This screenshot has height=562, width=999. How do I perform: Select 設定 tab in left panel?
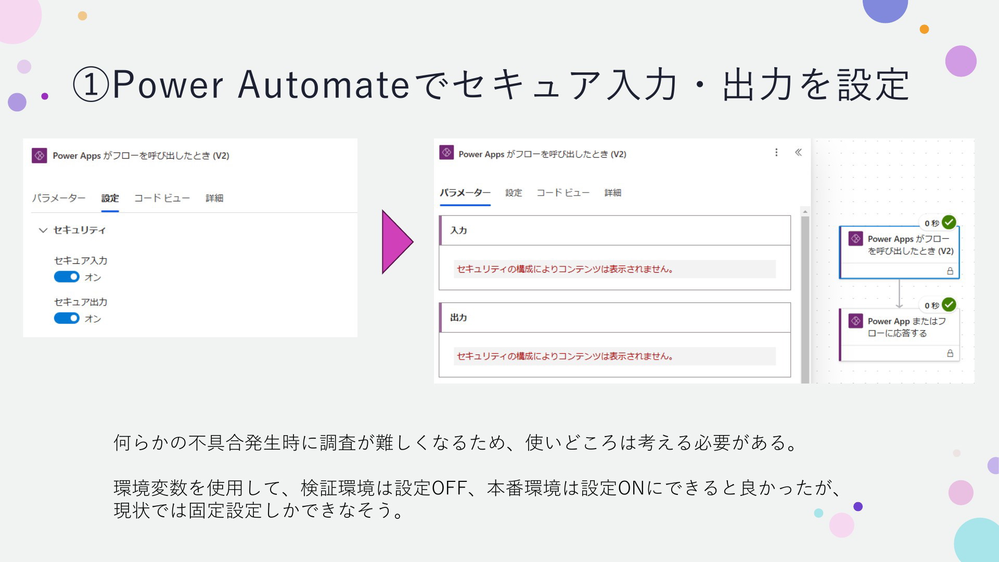click(x=110, y=198)
